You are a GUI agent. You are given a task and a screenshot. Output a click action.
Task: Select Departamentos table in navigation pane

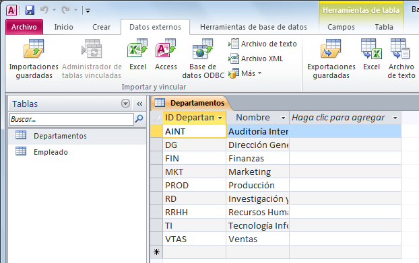pyautogui.click(x=77, y=136)
